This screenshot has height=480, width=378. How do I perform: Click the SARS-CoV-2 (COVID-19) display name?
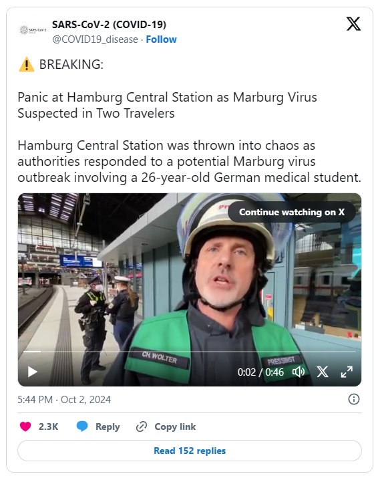[109, 25]
